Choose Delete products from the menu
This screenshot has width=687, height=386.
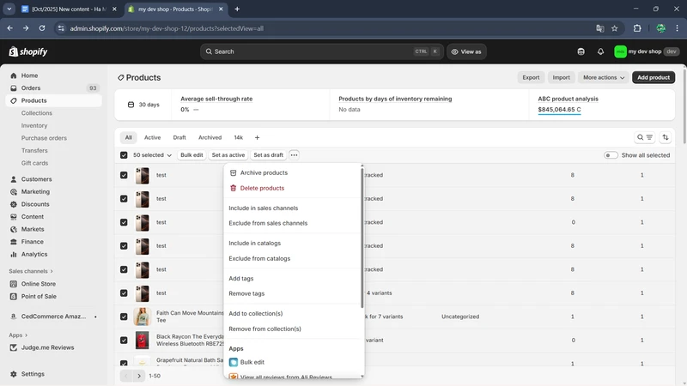(x=262, y=188)
